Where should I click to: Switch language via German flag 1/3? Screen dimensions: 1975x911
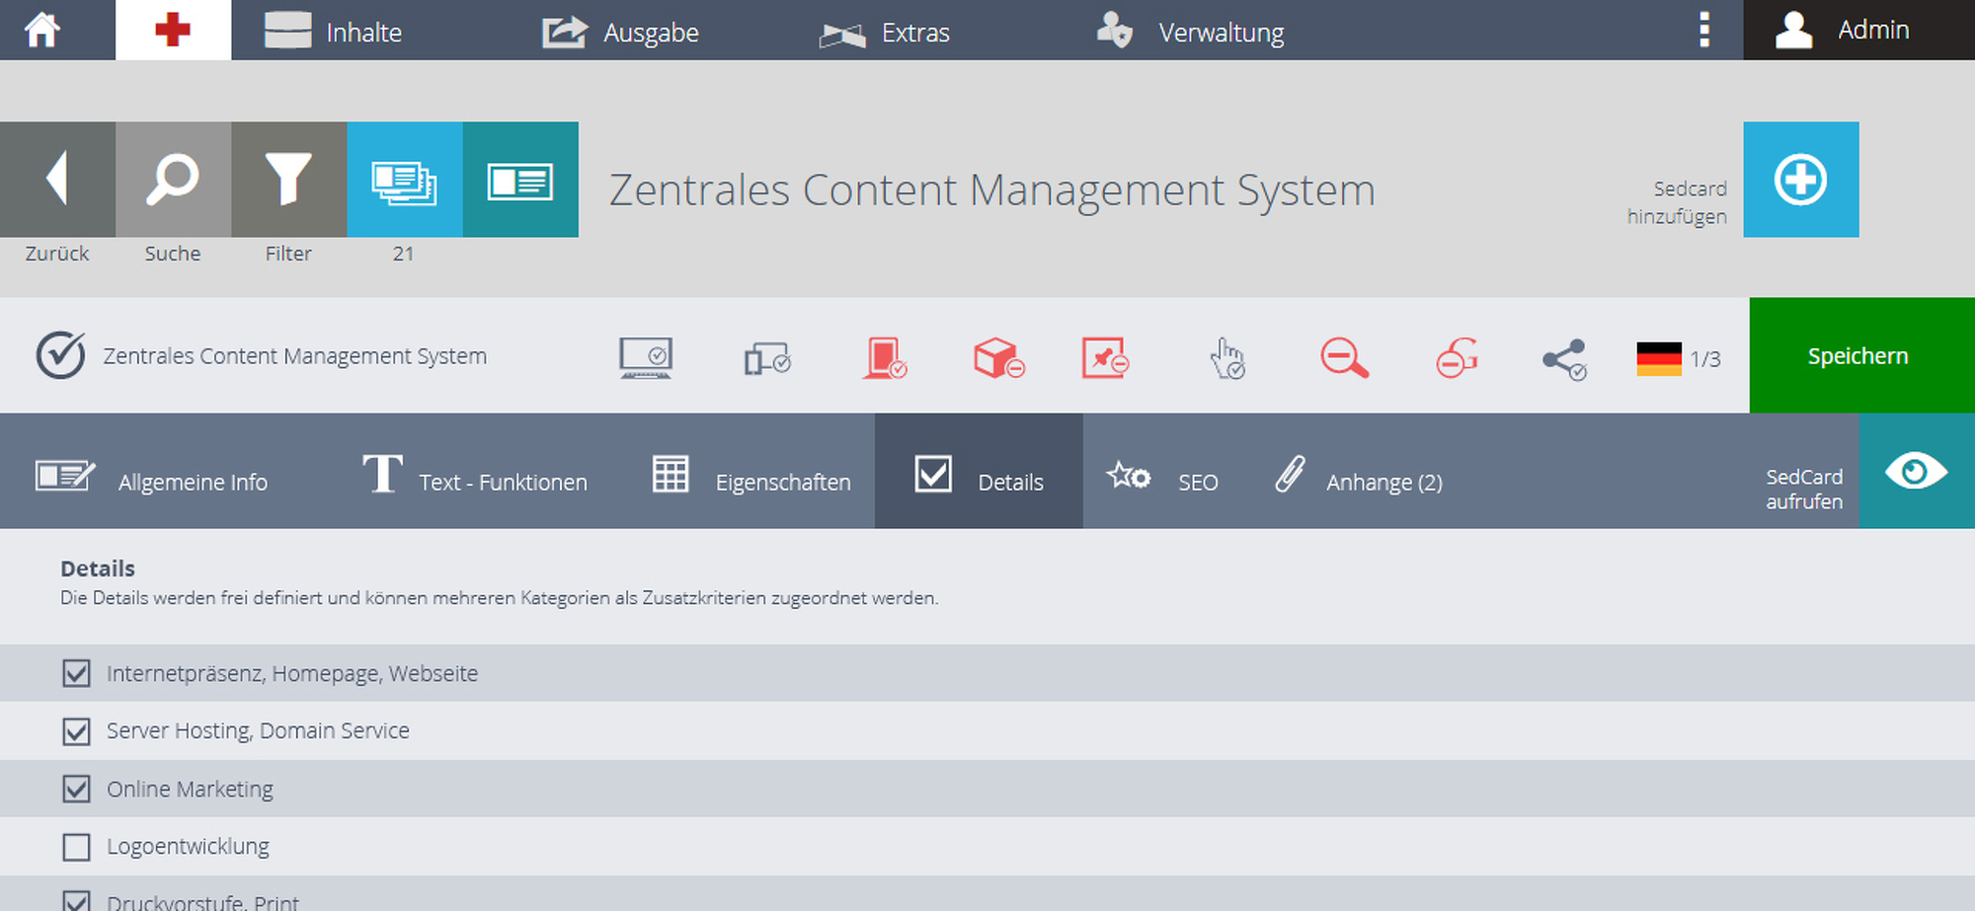click(1678, 358)
